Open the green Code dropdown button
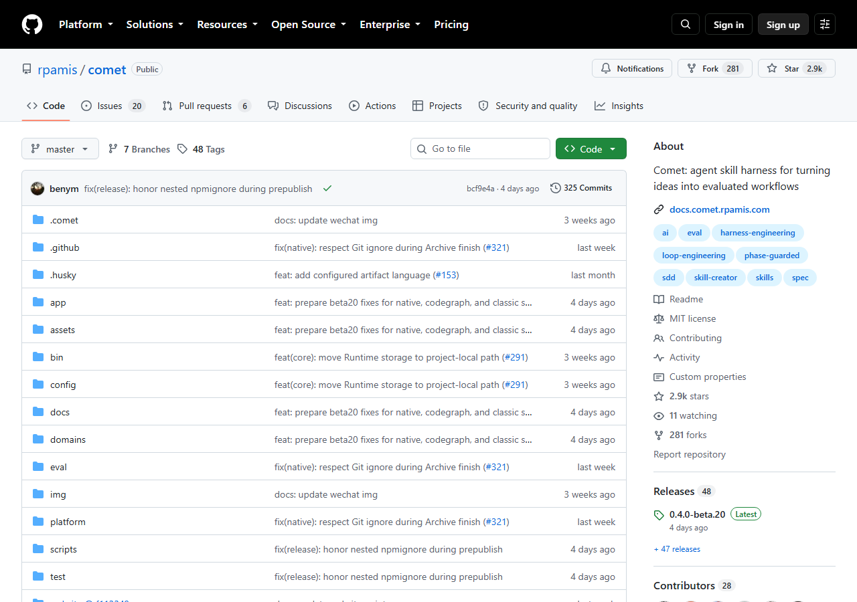 (x=591, y=148)
